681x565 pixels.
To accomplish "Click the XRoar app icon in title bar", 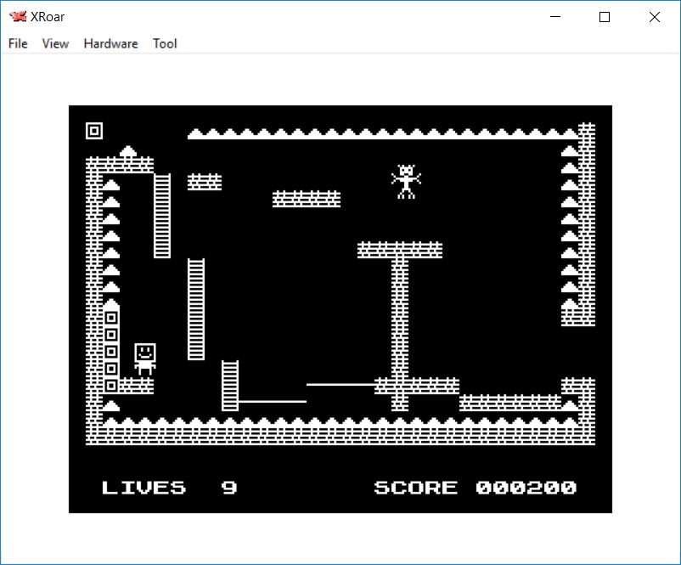I will click(x=18, y=17).
